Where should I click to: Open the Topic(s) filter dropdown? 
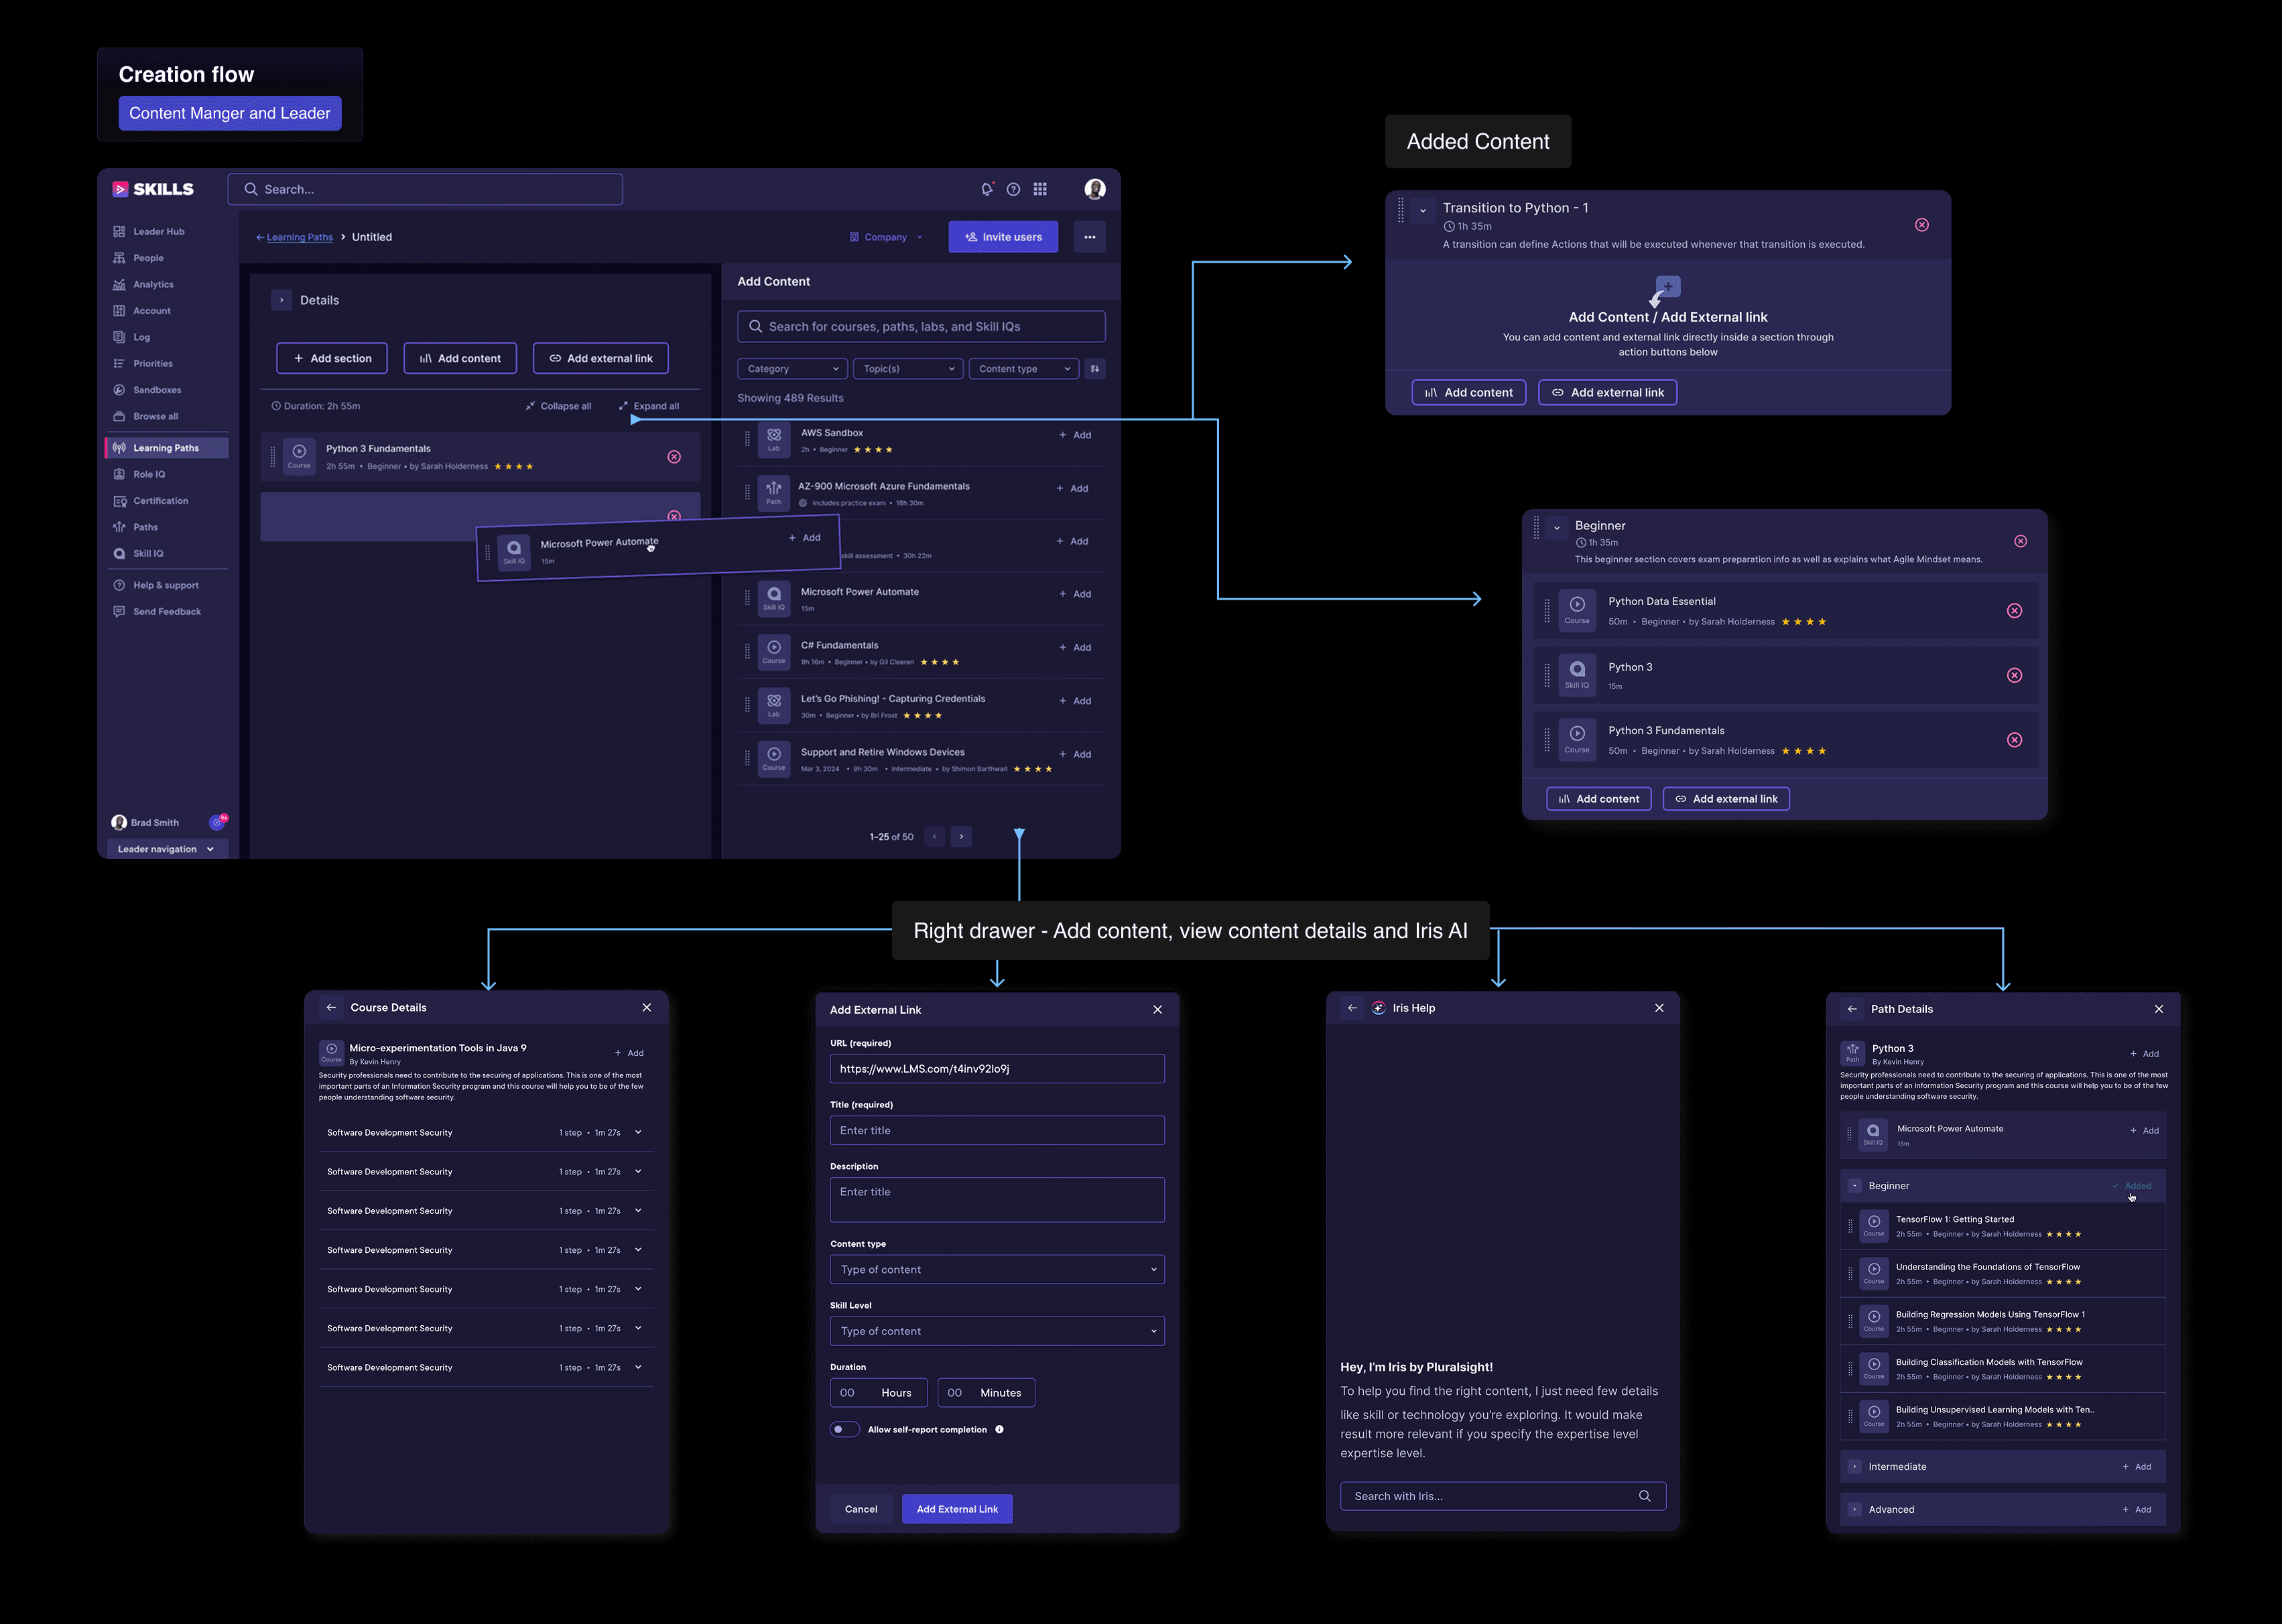coord(907,369)
